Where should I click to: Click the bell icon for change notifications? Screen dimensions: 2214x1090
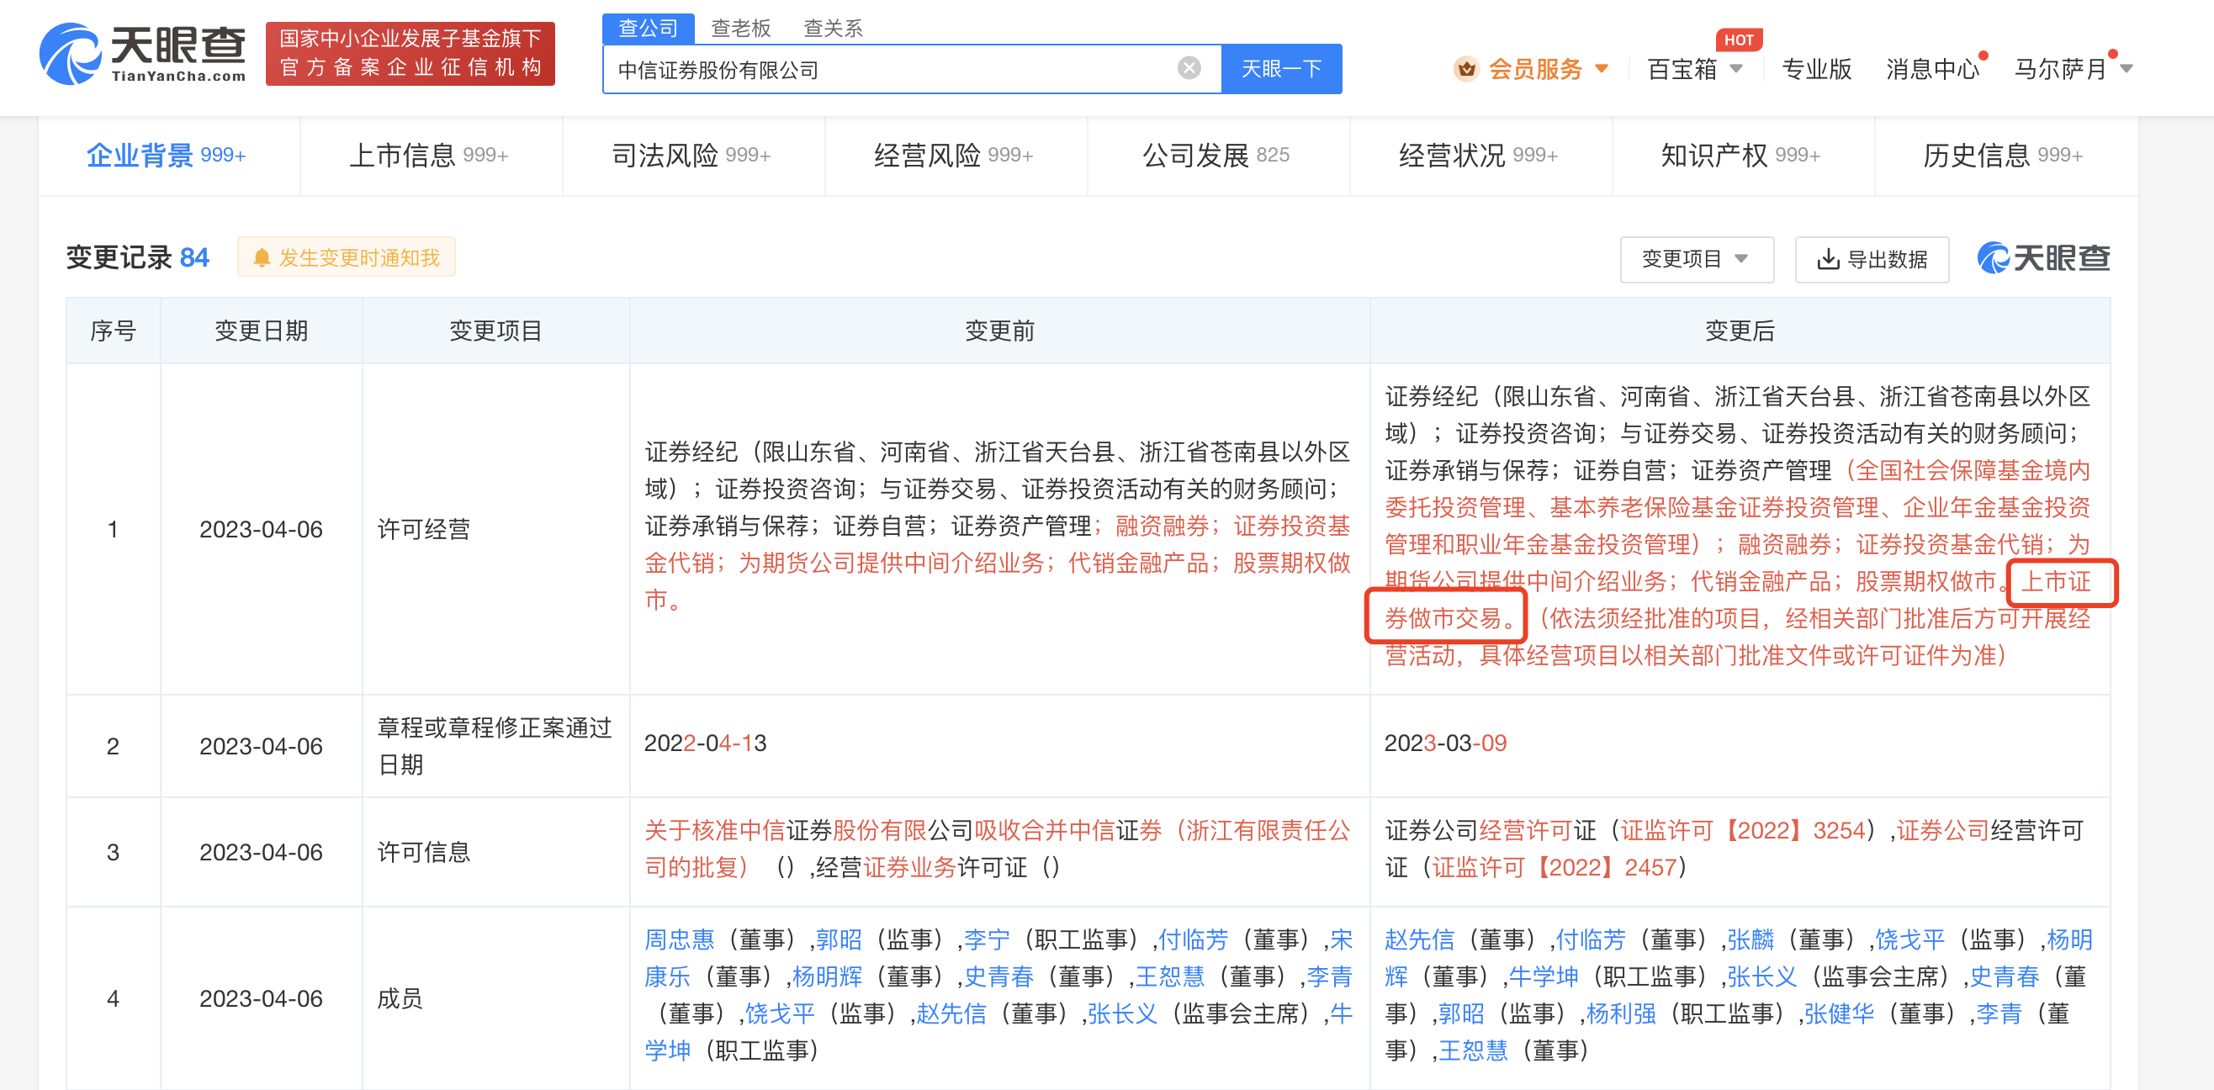coord(262,258)
